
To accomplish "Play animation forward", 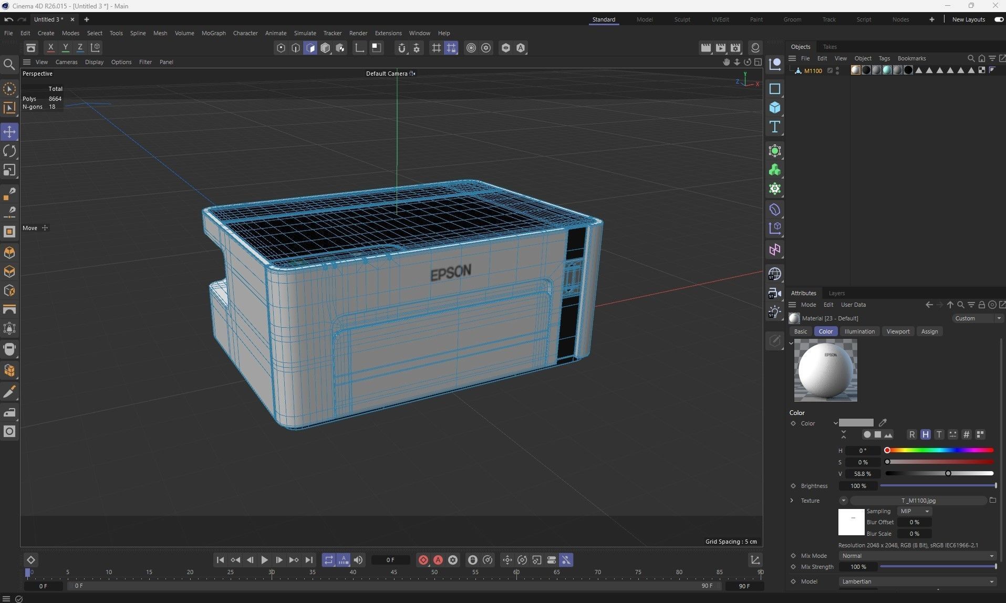I will click(x=265, y=560).
